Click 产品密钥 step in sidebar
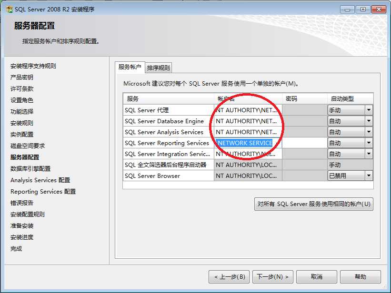 pos(22,77)
